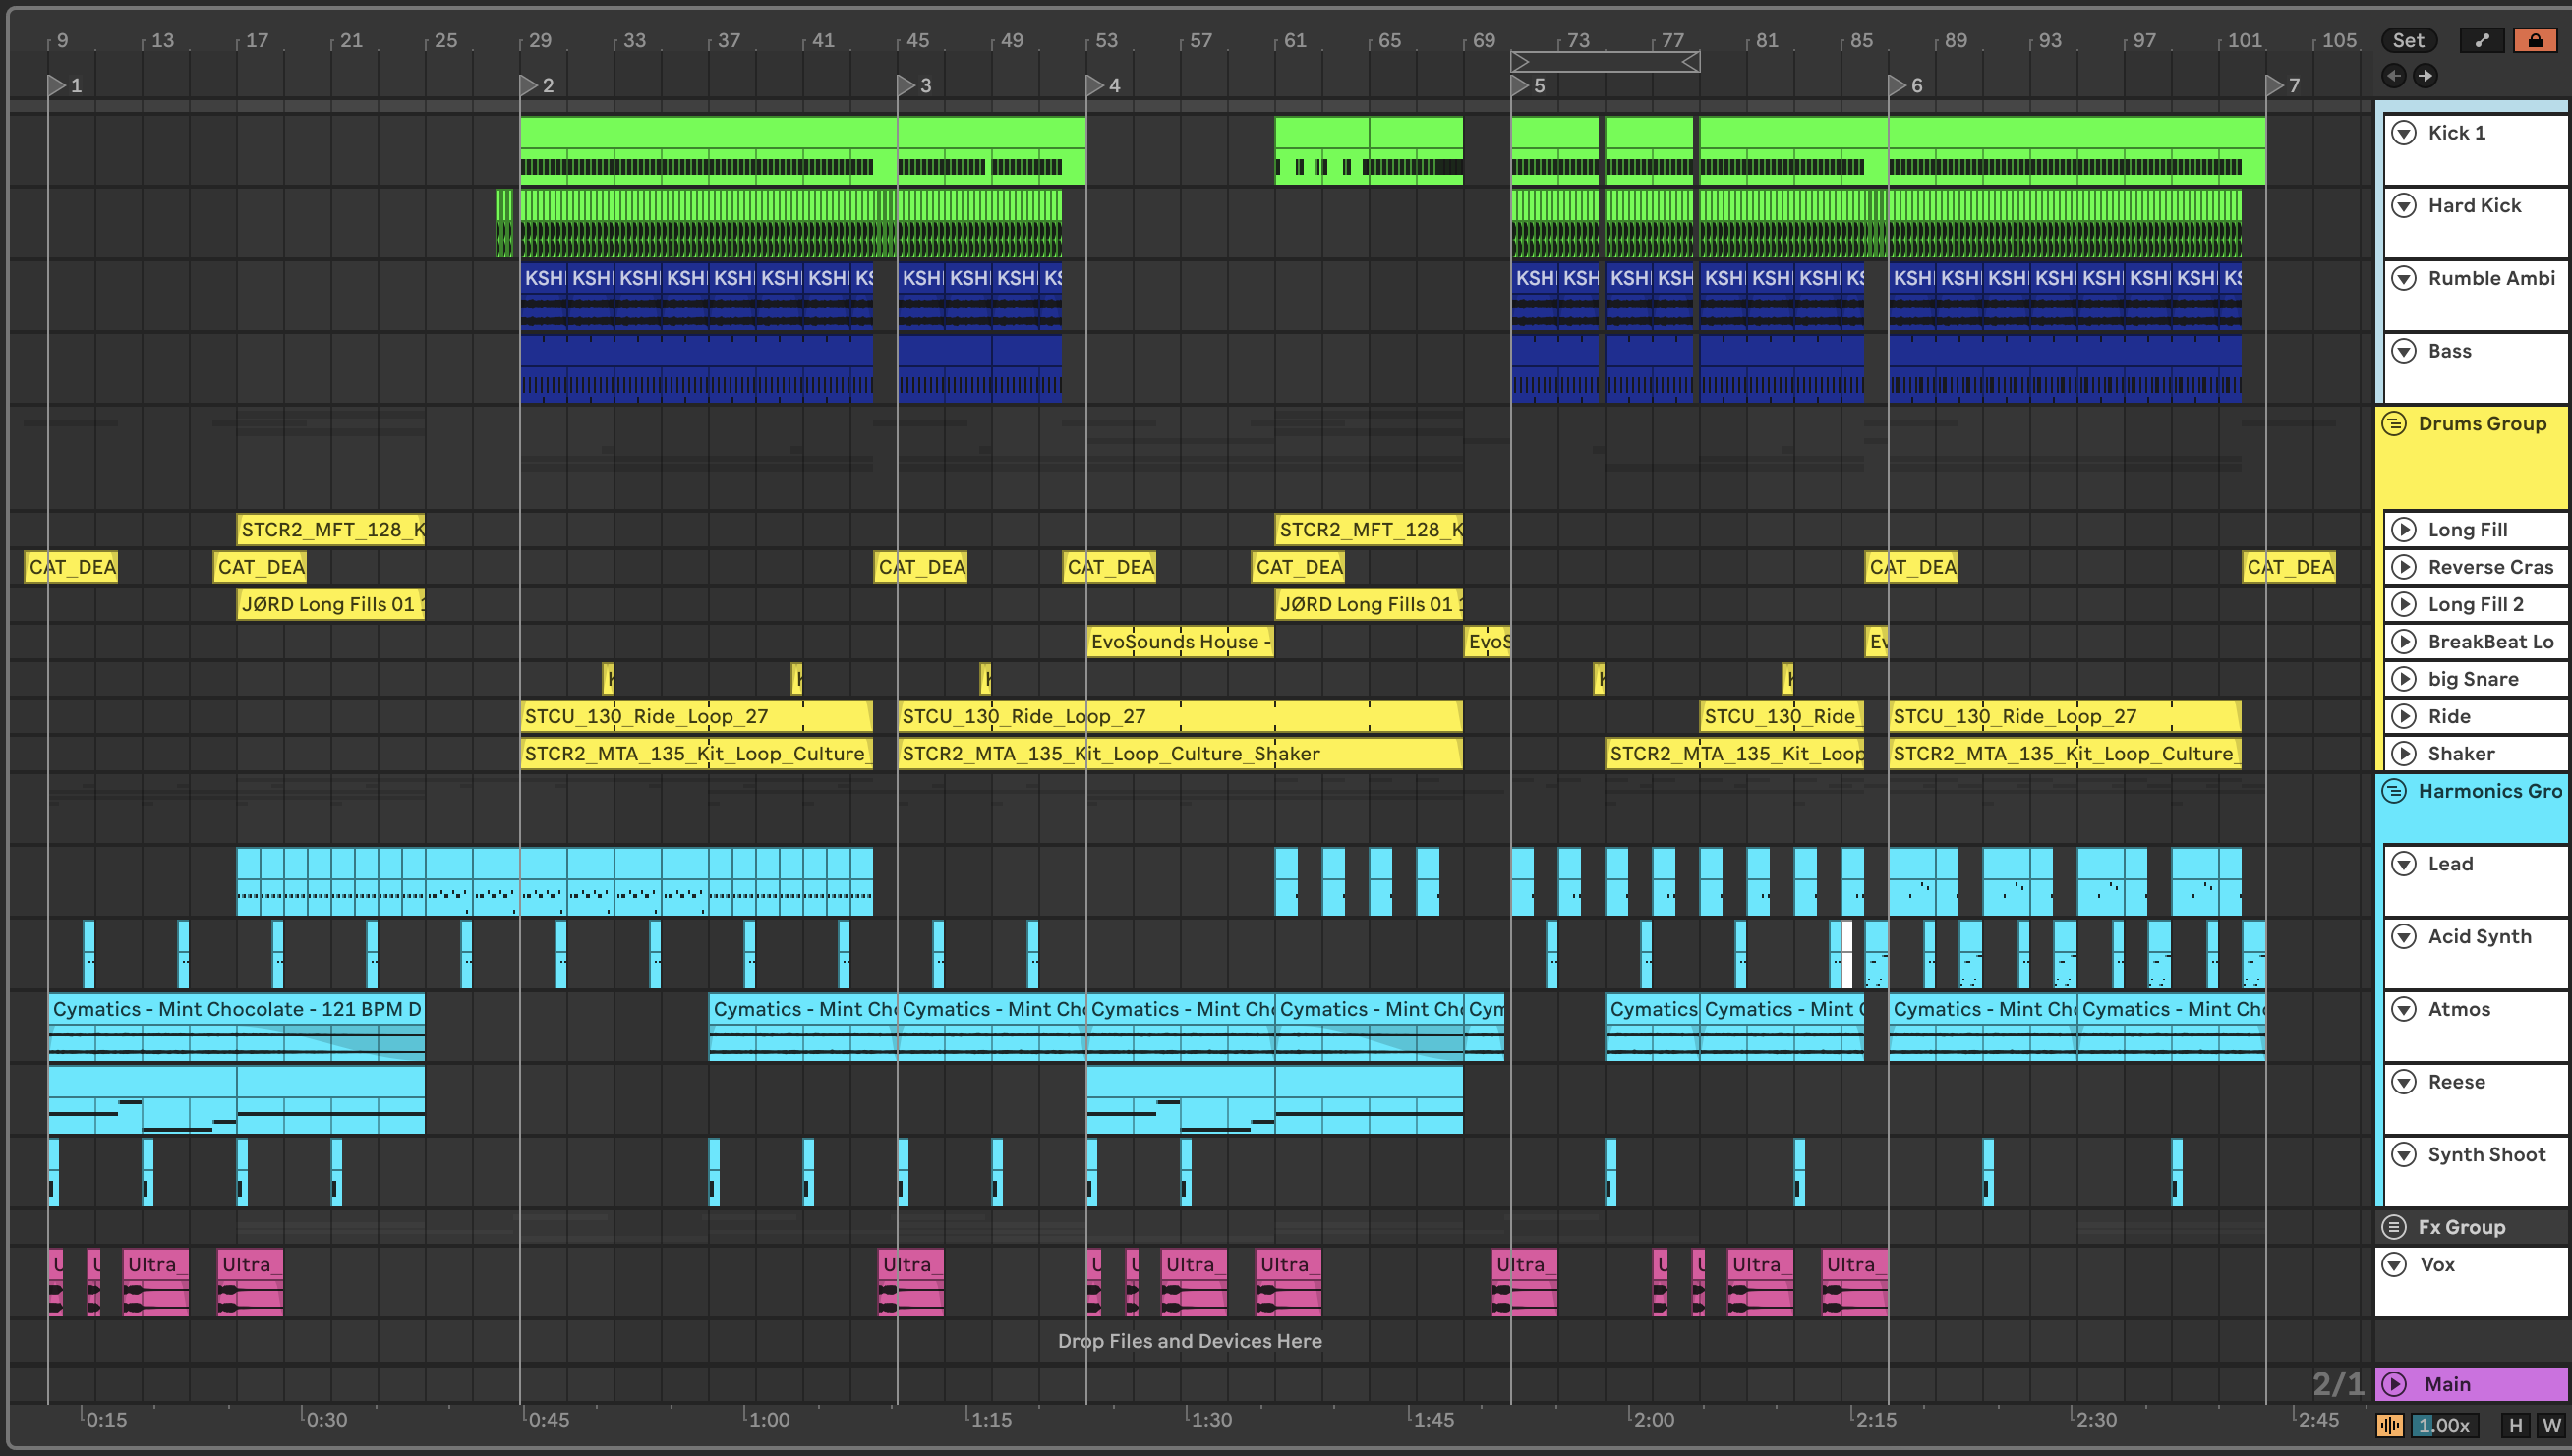This screenshot has width=2572, height=1456.
Task: Toggle the automation lock button
Action: coord(2534,40)
